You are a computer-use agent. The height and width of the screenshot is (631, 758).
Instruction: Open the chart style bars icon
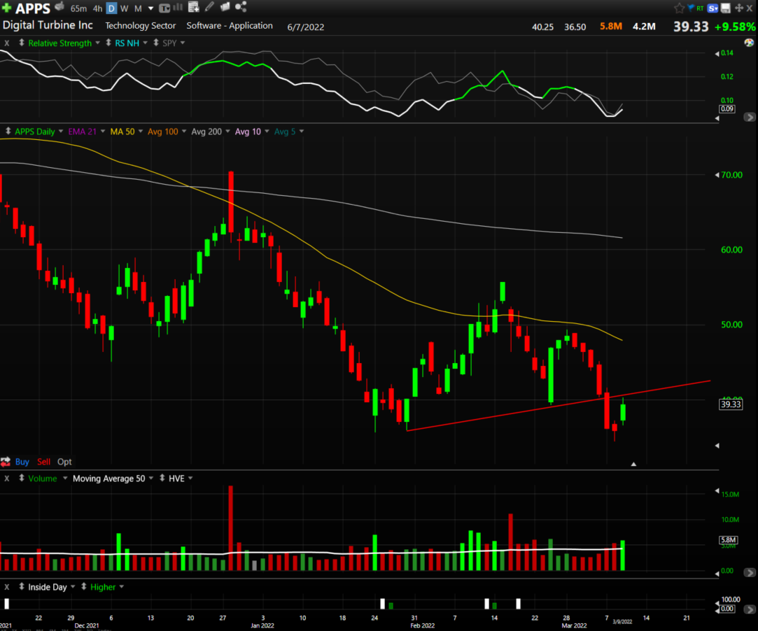pos(178,7)
